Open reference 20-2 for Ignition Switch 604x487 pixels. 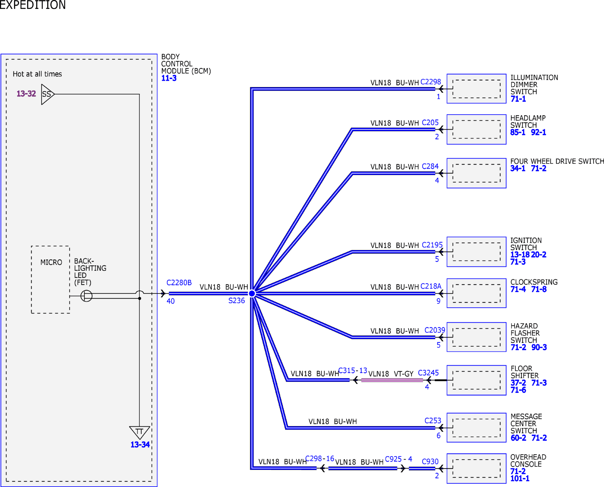539,255
